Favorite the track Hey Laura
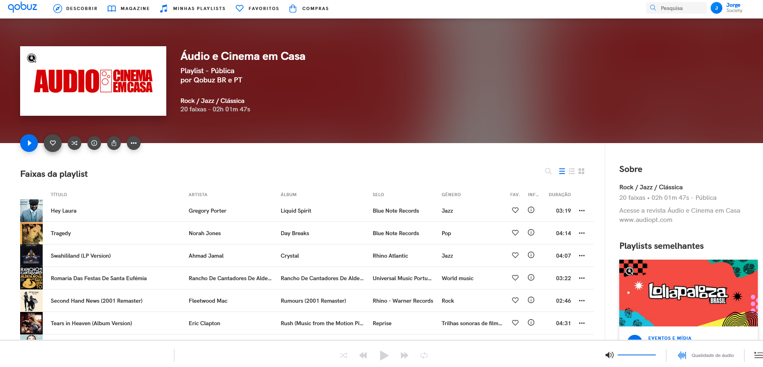The image size is (763, 367). click(x=515, y=210)
